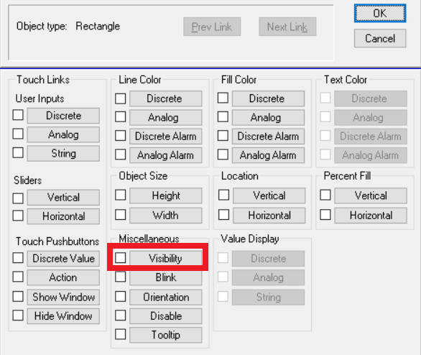The image size is (421, 355).
Task: Enable the Sliders Horizontal checkbox
Action: [18, 216]
